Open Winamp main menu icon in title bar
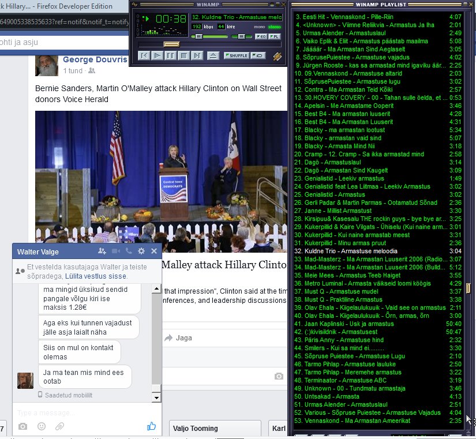The width and height of the screenshot is (476, 439). pyautogui.click(x=134, y=5)
